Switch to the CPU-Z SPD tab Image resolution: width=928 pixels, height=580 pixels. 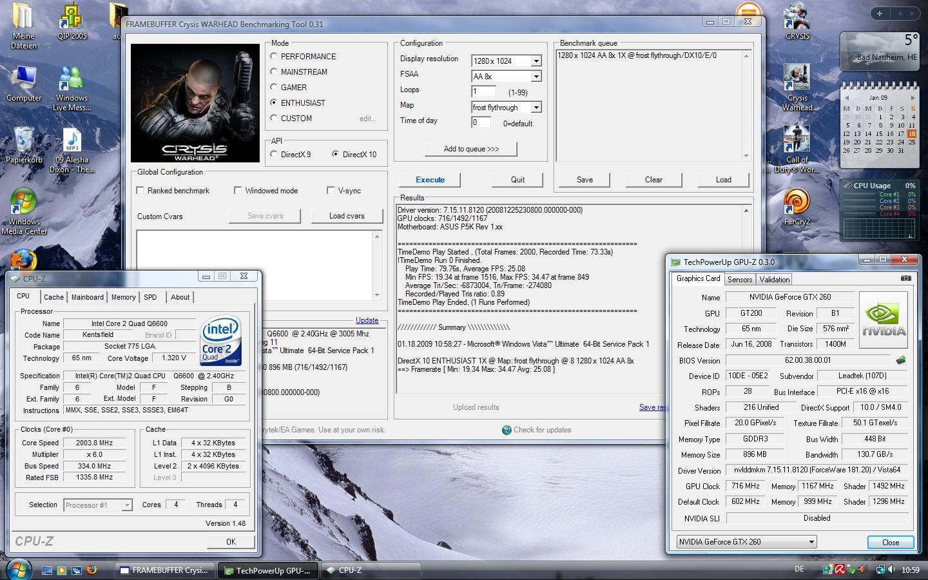(x=150, y=297)
